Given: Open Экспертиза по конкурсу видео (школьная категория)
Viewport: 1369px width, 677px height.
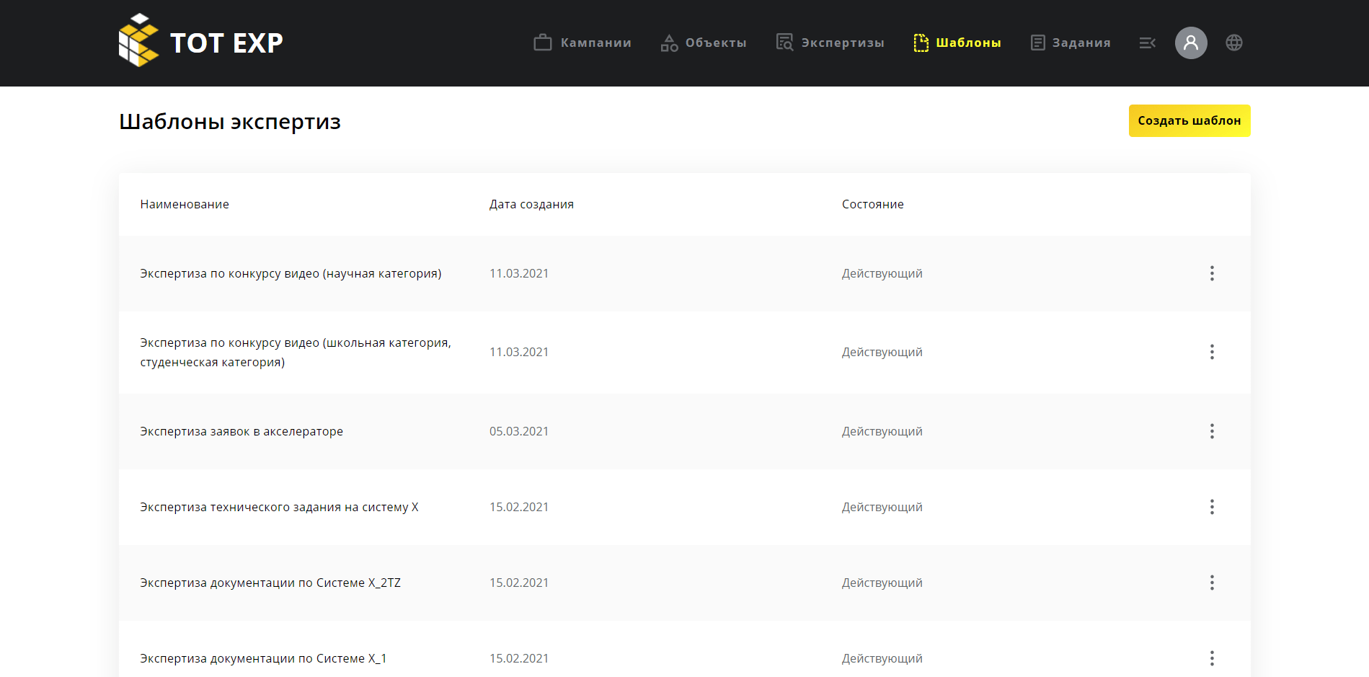Looking at the screenshot, I should point(296,352).
